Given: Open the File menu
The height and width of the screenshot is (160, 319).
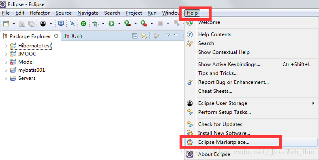Looking at the screenshot, I should [x=6, y=13].
